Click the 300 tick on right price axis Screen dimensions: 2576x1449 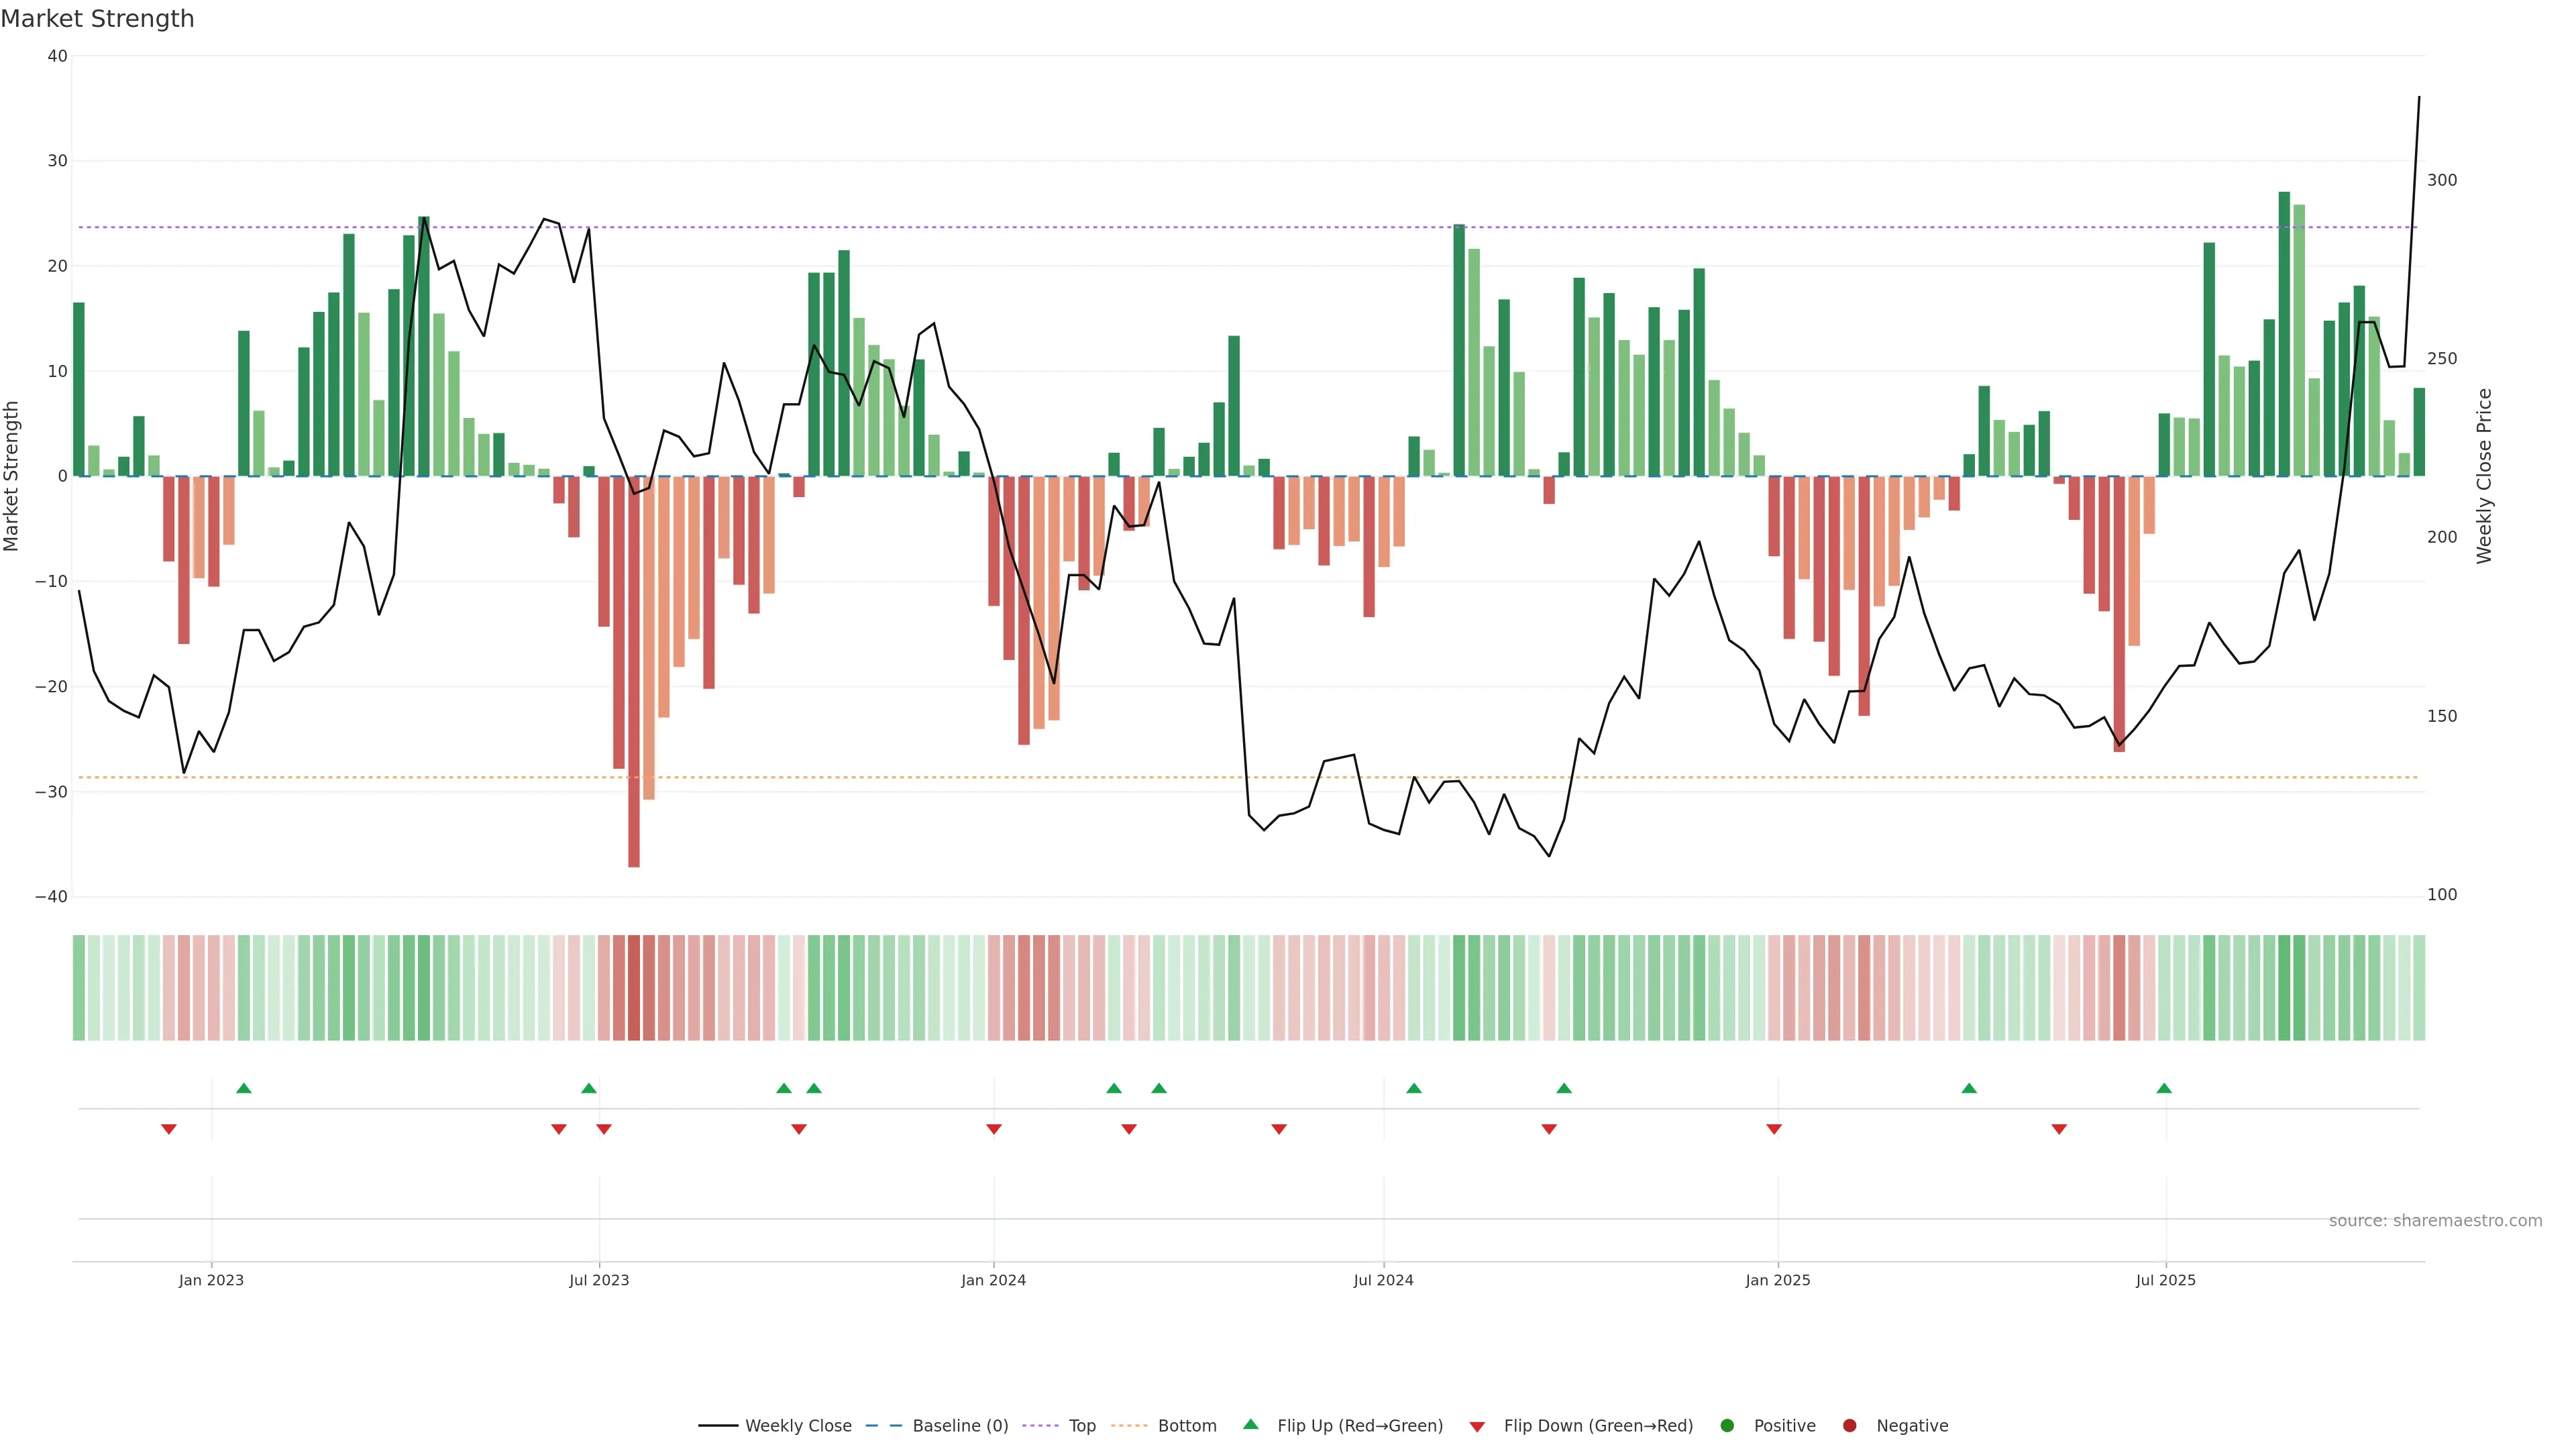point(2442,180)
